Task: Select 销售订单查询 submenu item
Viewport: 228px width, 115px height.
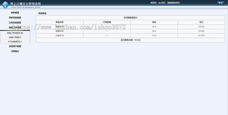Action: pos(15,37)
